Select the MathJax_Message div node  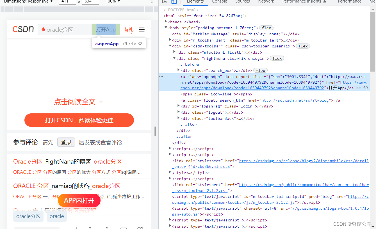pos(235,34)
